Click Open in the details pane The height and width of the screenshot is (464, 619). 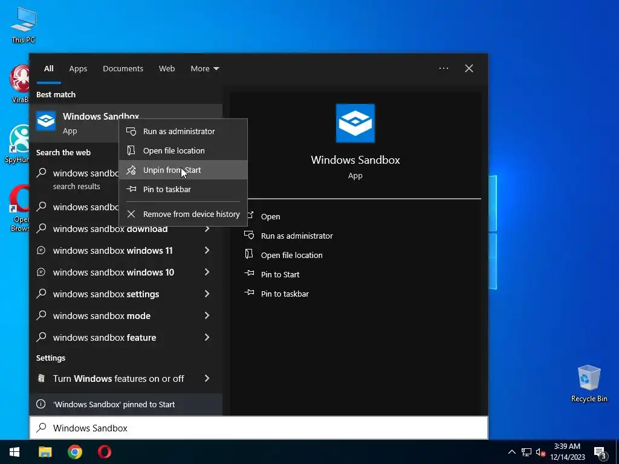(x=270, y=217)
